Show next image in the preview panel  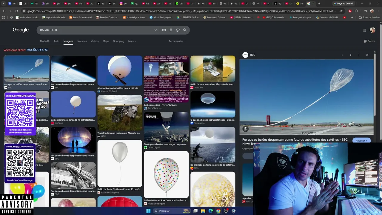[x=350, y=55]
